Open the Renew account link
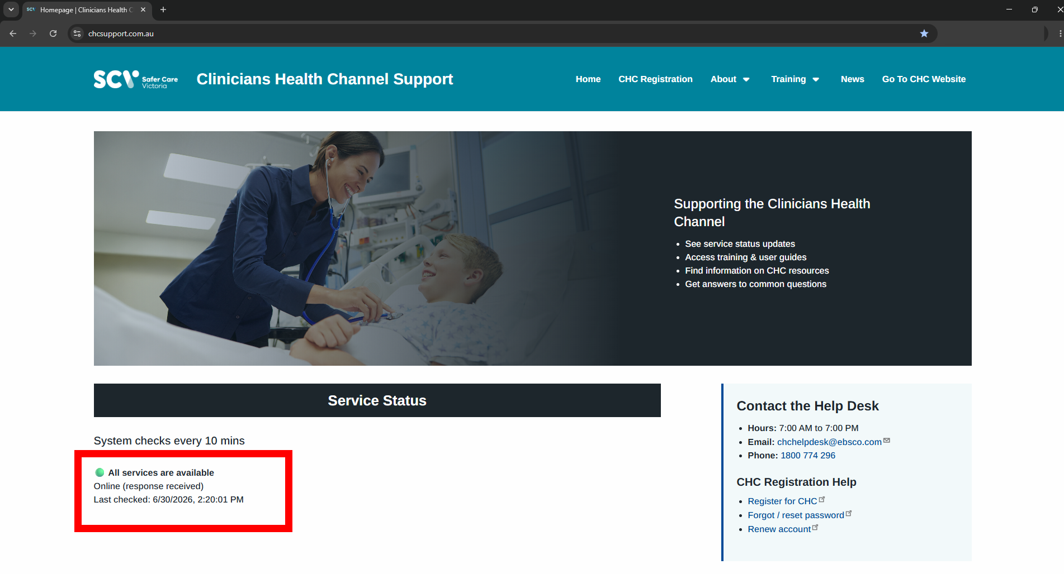The height and width of the screenshot is (574, 1064). click(779, 529)
